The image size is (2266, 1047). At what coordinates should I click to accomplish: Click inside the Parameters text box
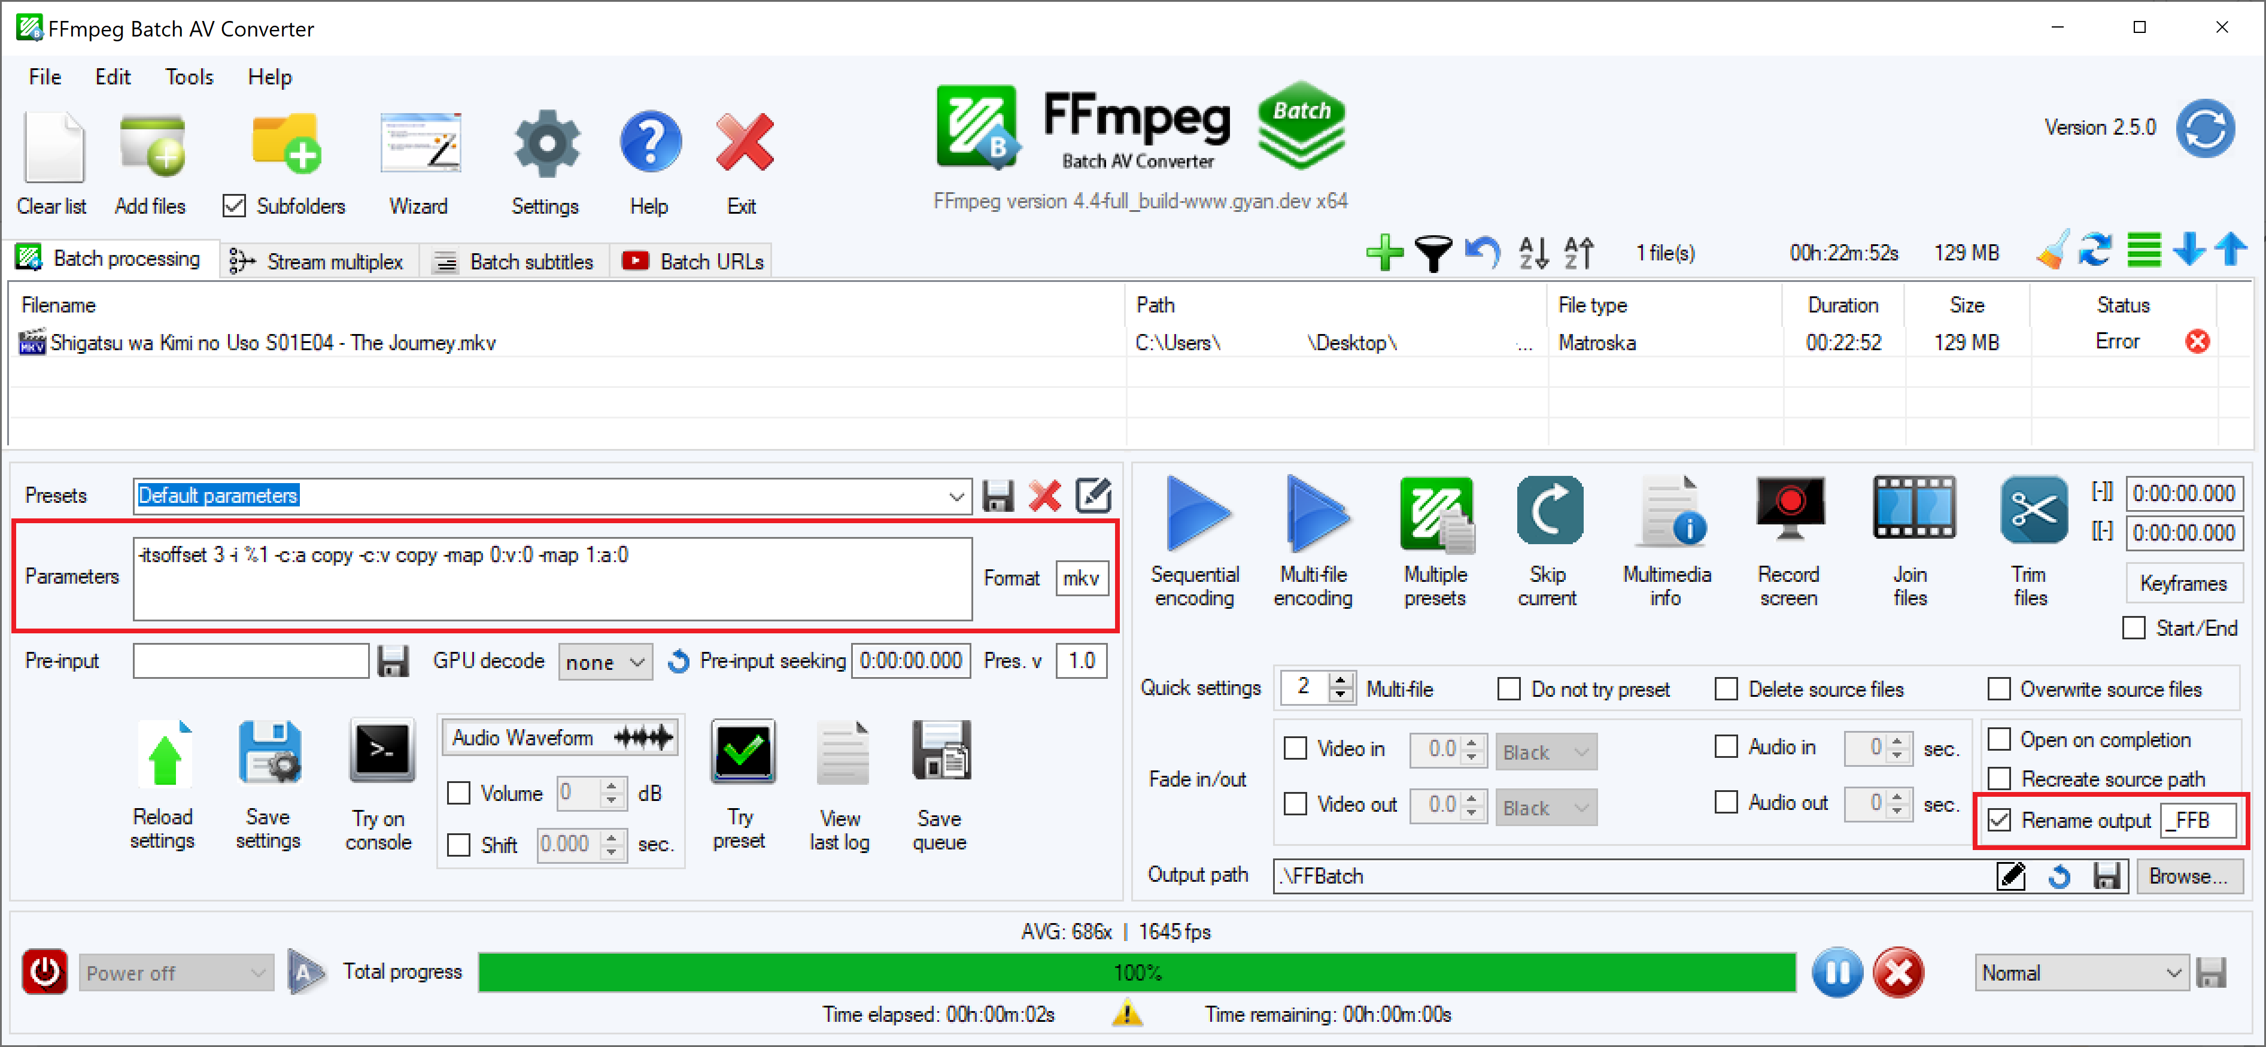tap(552, 579)
